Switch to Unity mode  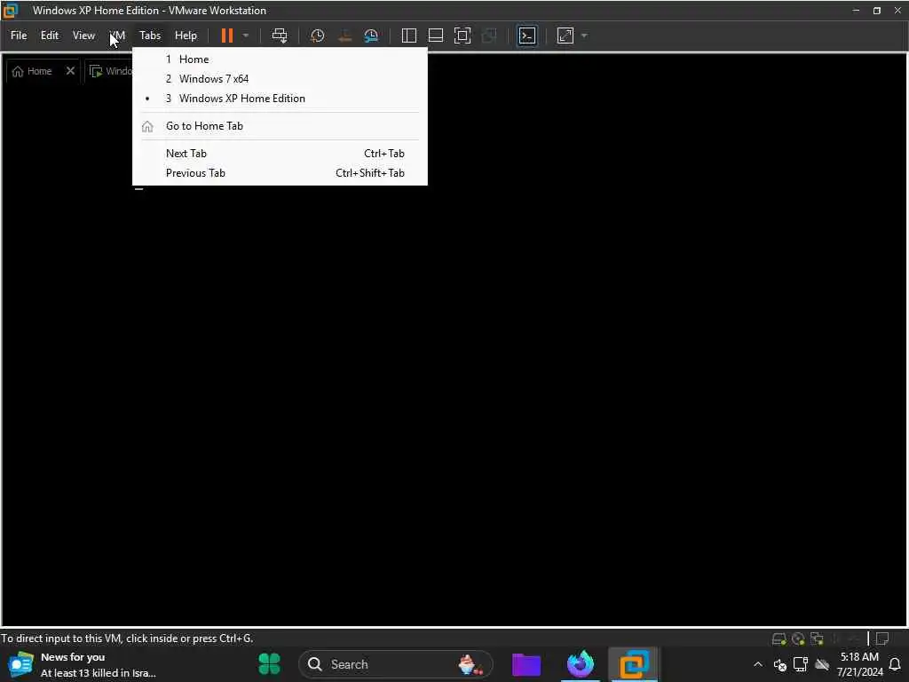click(489, 36)
